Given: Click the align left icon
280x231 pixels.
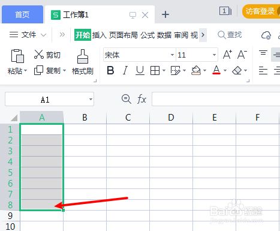Looking at the screenshot, I should click(x=263, y=71).
